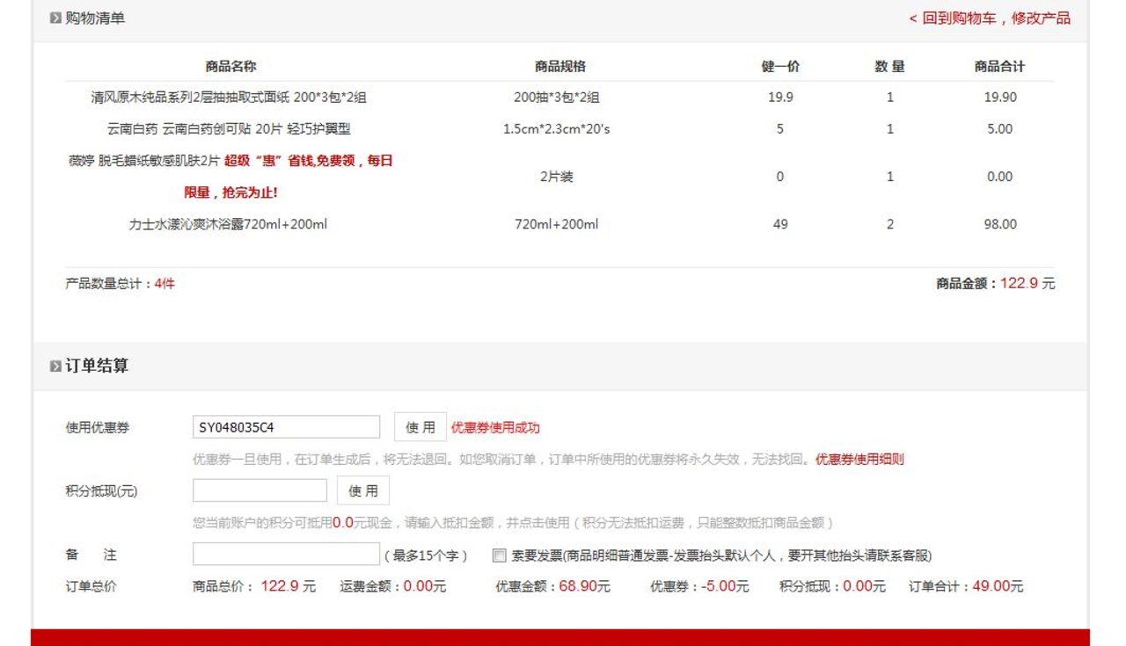The height and width of the screenshot is (646, 1126).
Task: Click 产品数量总计 4件 text
Action: pos(121,283)
